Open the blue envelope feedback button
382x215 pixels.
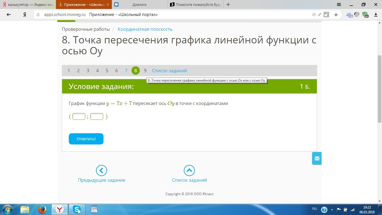[317, 158]
